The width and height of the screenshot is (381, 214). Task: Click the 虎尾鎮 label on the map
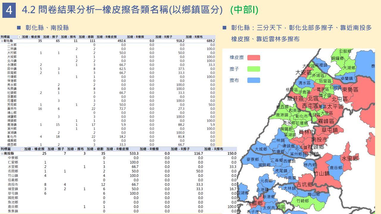click(x=281, y=171)
